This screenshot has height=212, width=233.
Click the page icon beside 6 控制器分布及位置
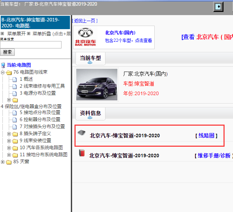click(14, 120)
